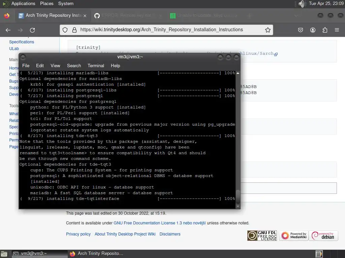Viewport: 345px width, 258px height.
Task: Open the terminal Help menu
Action: (115, 66)
